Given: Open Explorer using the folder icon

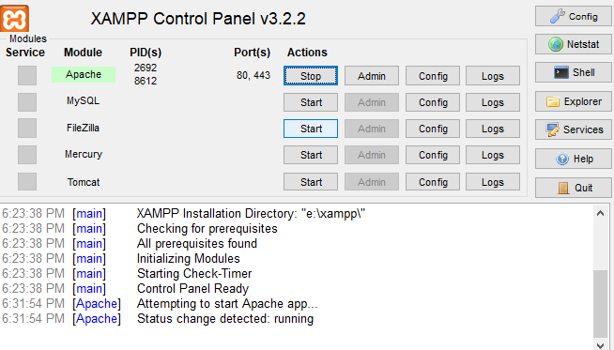Looking at the screenshot, I should [x=574, y=101].
